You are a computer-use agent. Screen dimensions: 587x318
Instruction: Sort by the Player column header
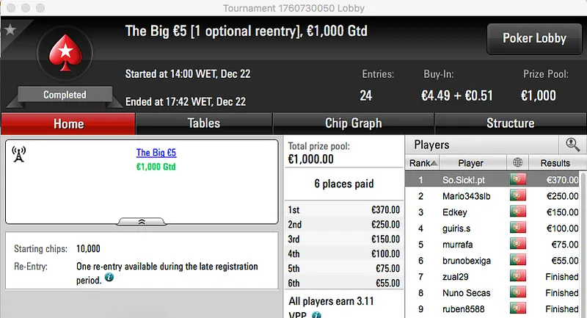470,162
